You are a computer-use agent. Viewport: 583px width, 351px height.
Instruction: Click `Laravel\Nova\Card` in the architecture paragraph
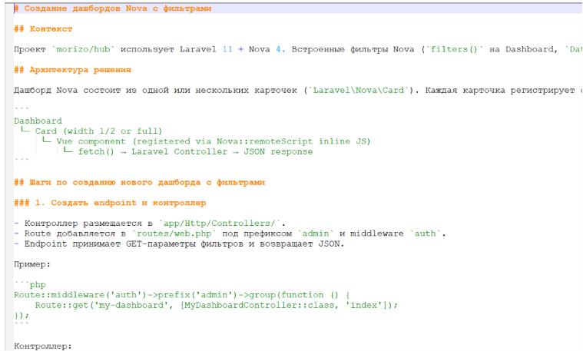pos(359,90)
